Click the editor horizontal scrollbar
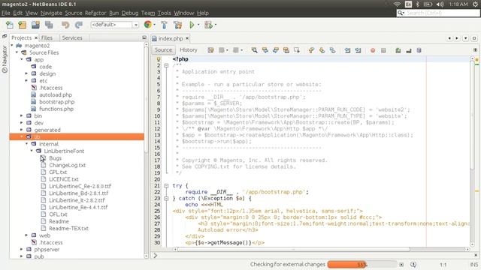This screenshot has width=481, height=270. point(294,250)
